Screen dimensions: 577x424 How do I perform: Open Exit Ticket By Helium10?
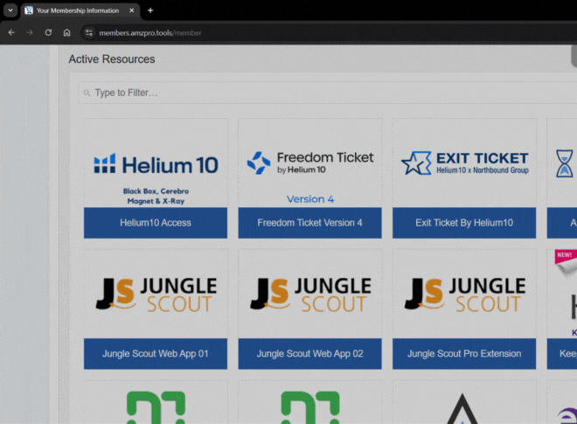[464, 223]
